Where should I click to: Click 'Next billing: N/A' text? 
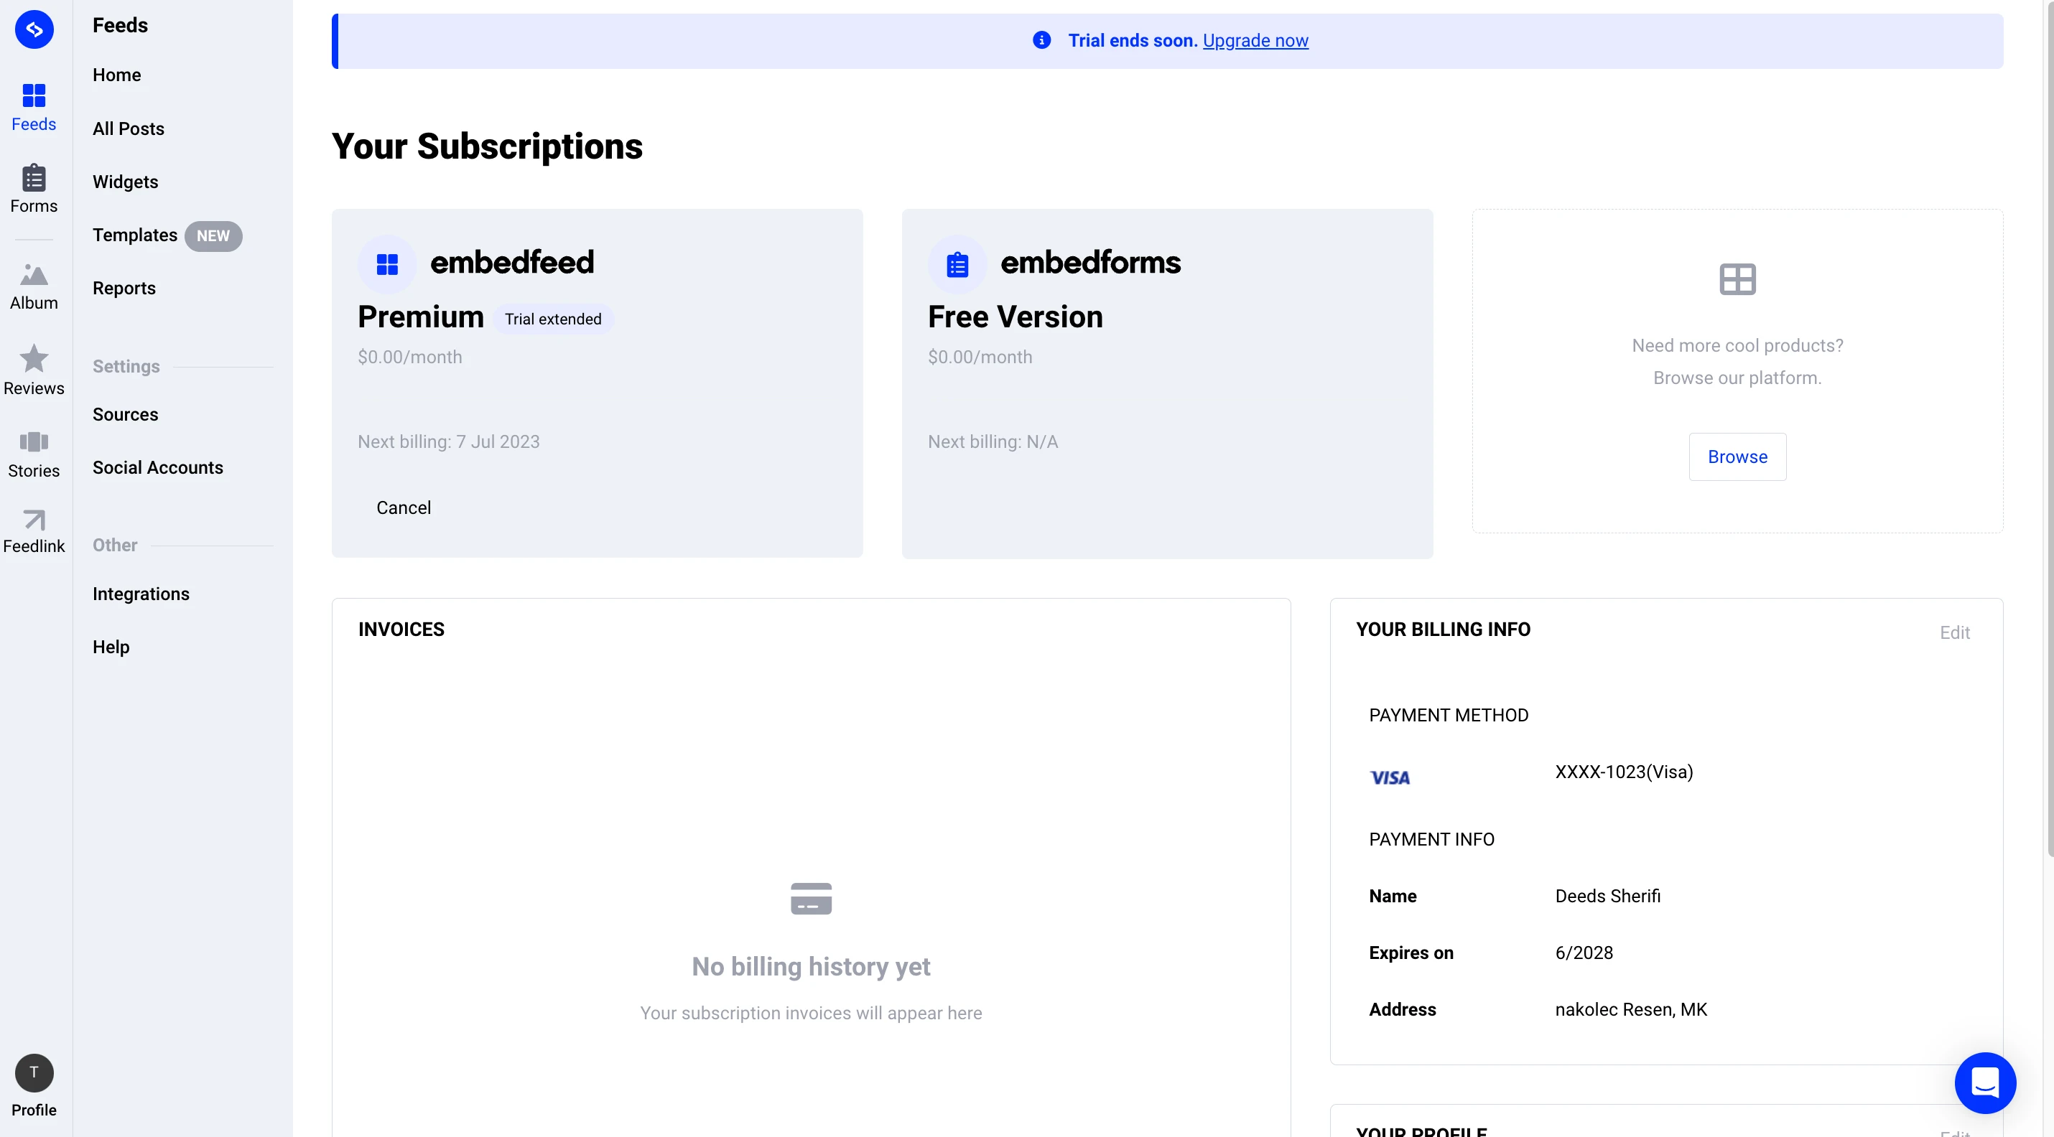click(993, 441)
